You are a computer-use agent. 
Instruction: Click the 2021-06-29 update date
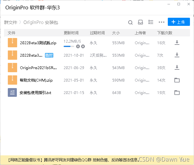click(74, 68)
